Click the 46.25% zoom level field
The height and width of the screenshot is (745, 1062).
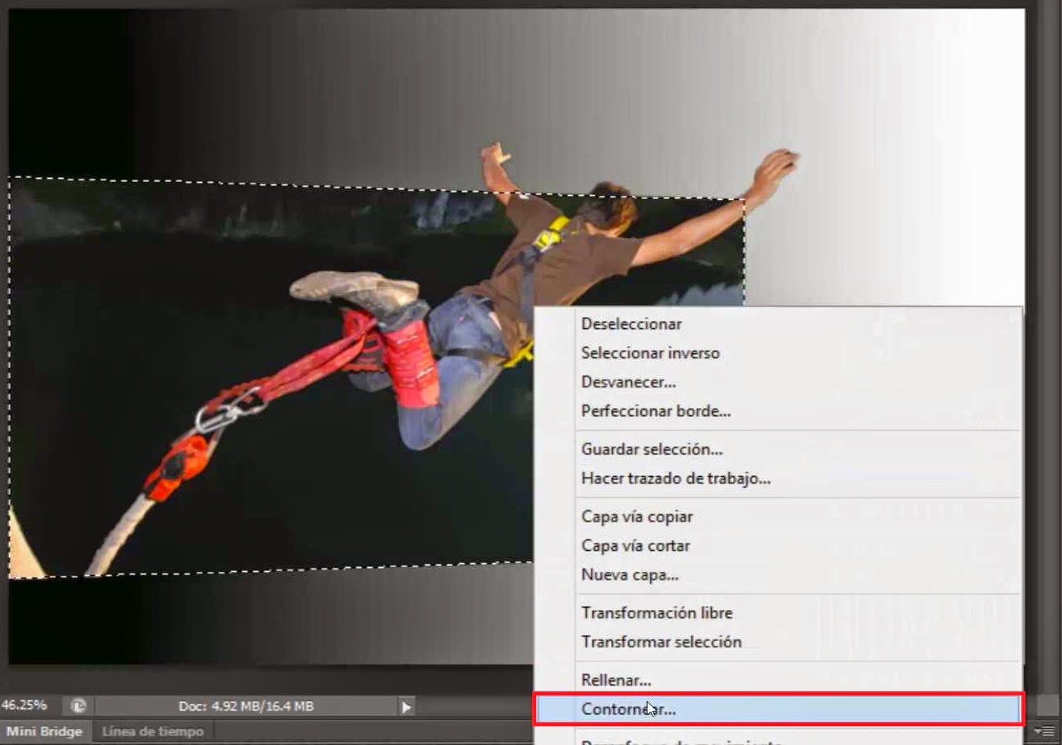[27, 704]
